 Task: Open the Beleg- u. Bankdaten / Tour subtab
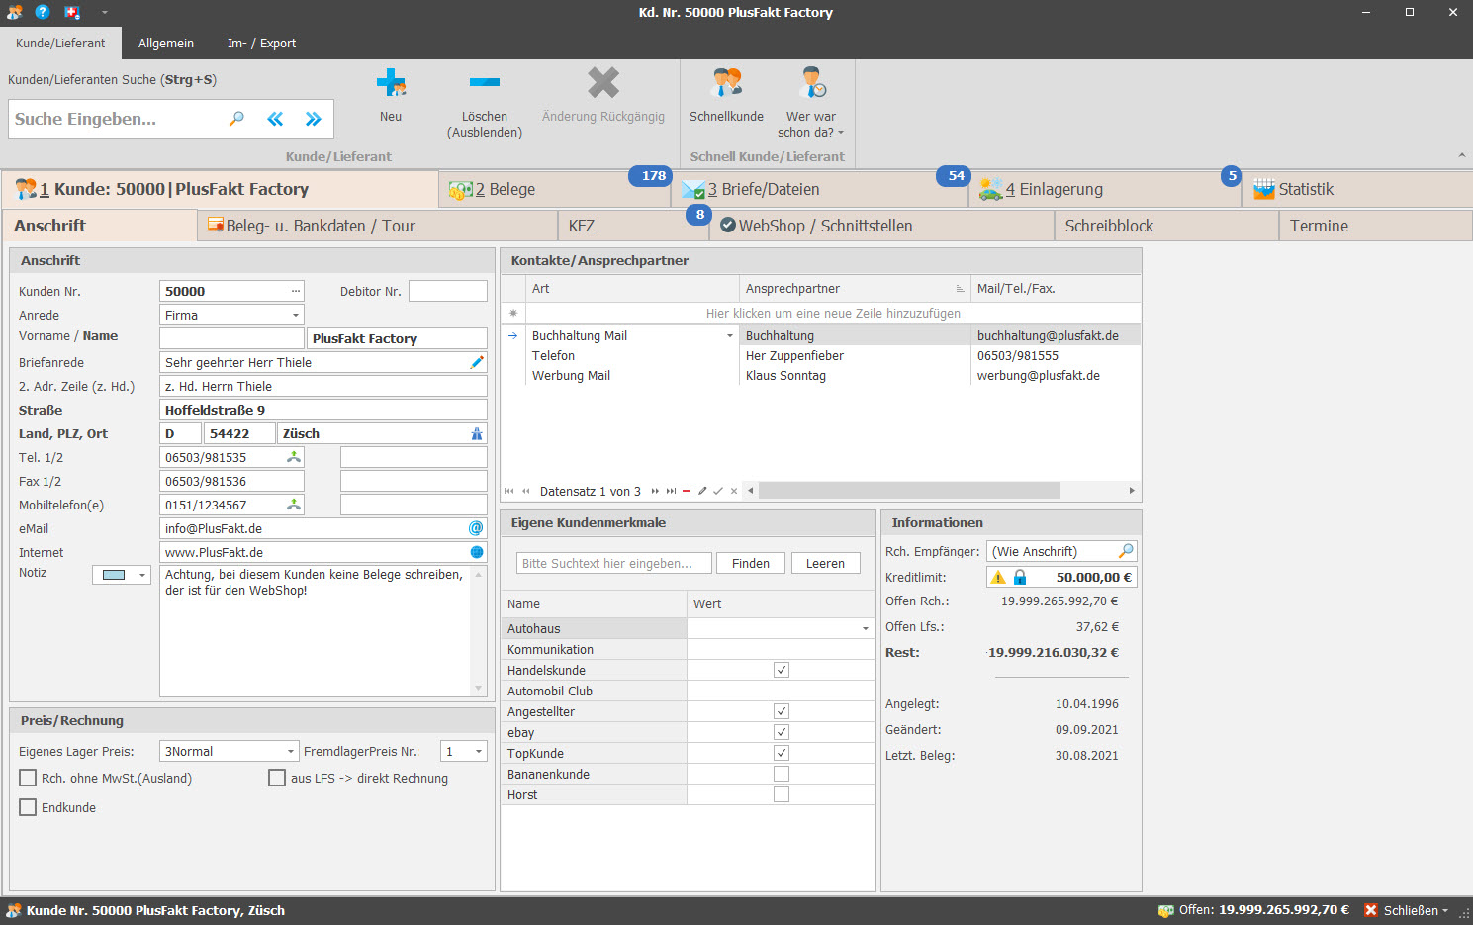tap(378, 226)
